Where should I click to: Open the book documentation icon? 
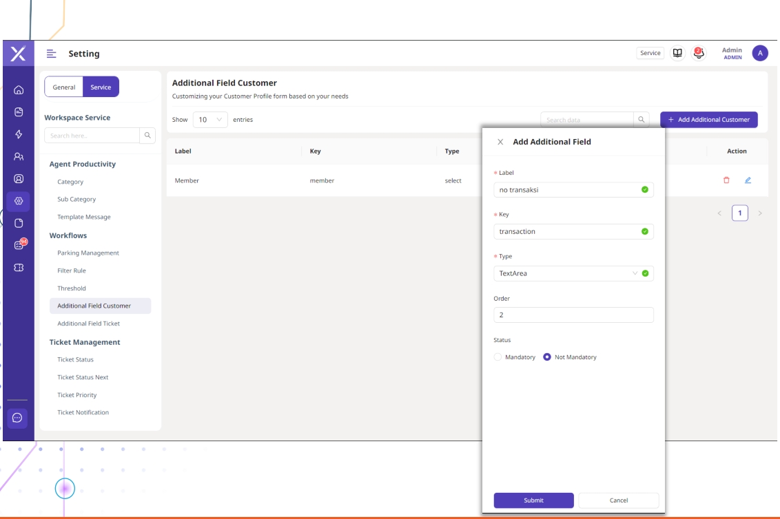click(x=677, y=53)
